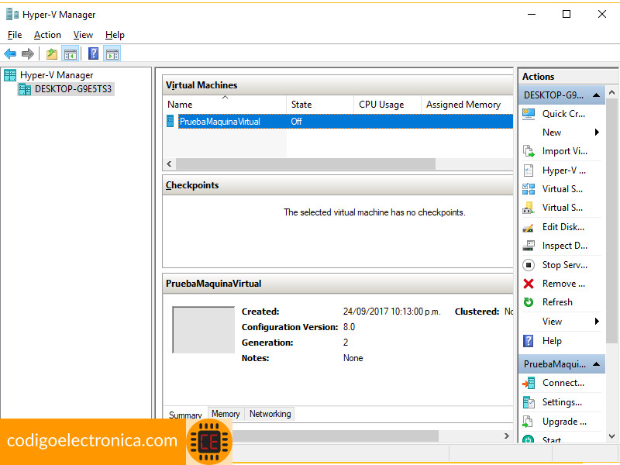Click the Import Virtual Machine icon
The image size is (620, 465).
coord(529,151)
